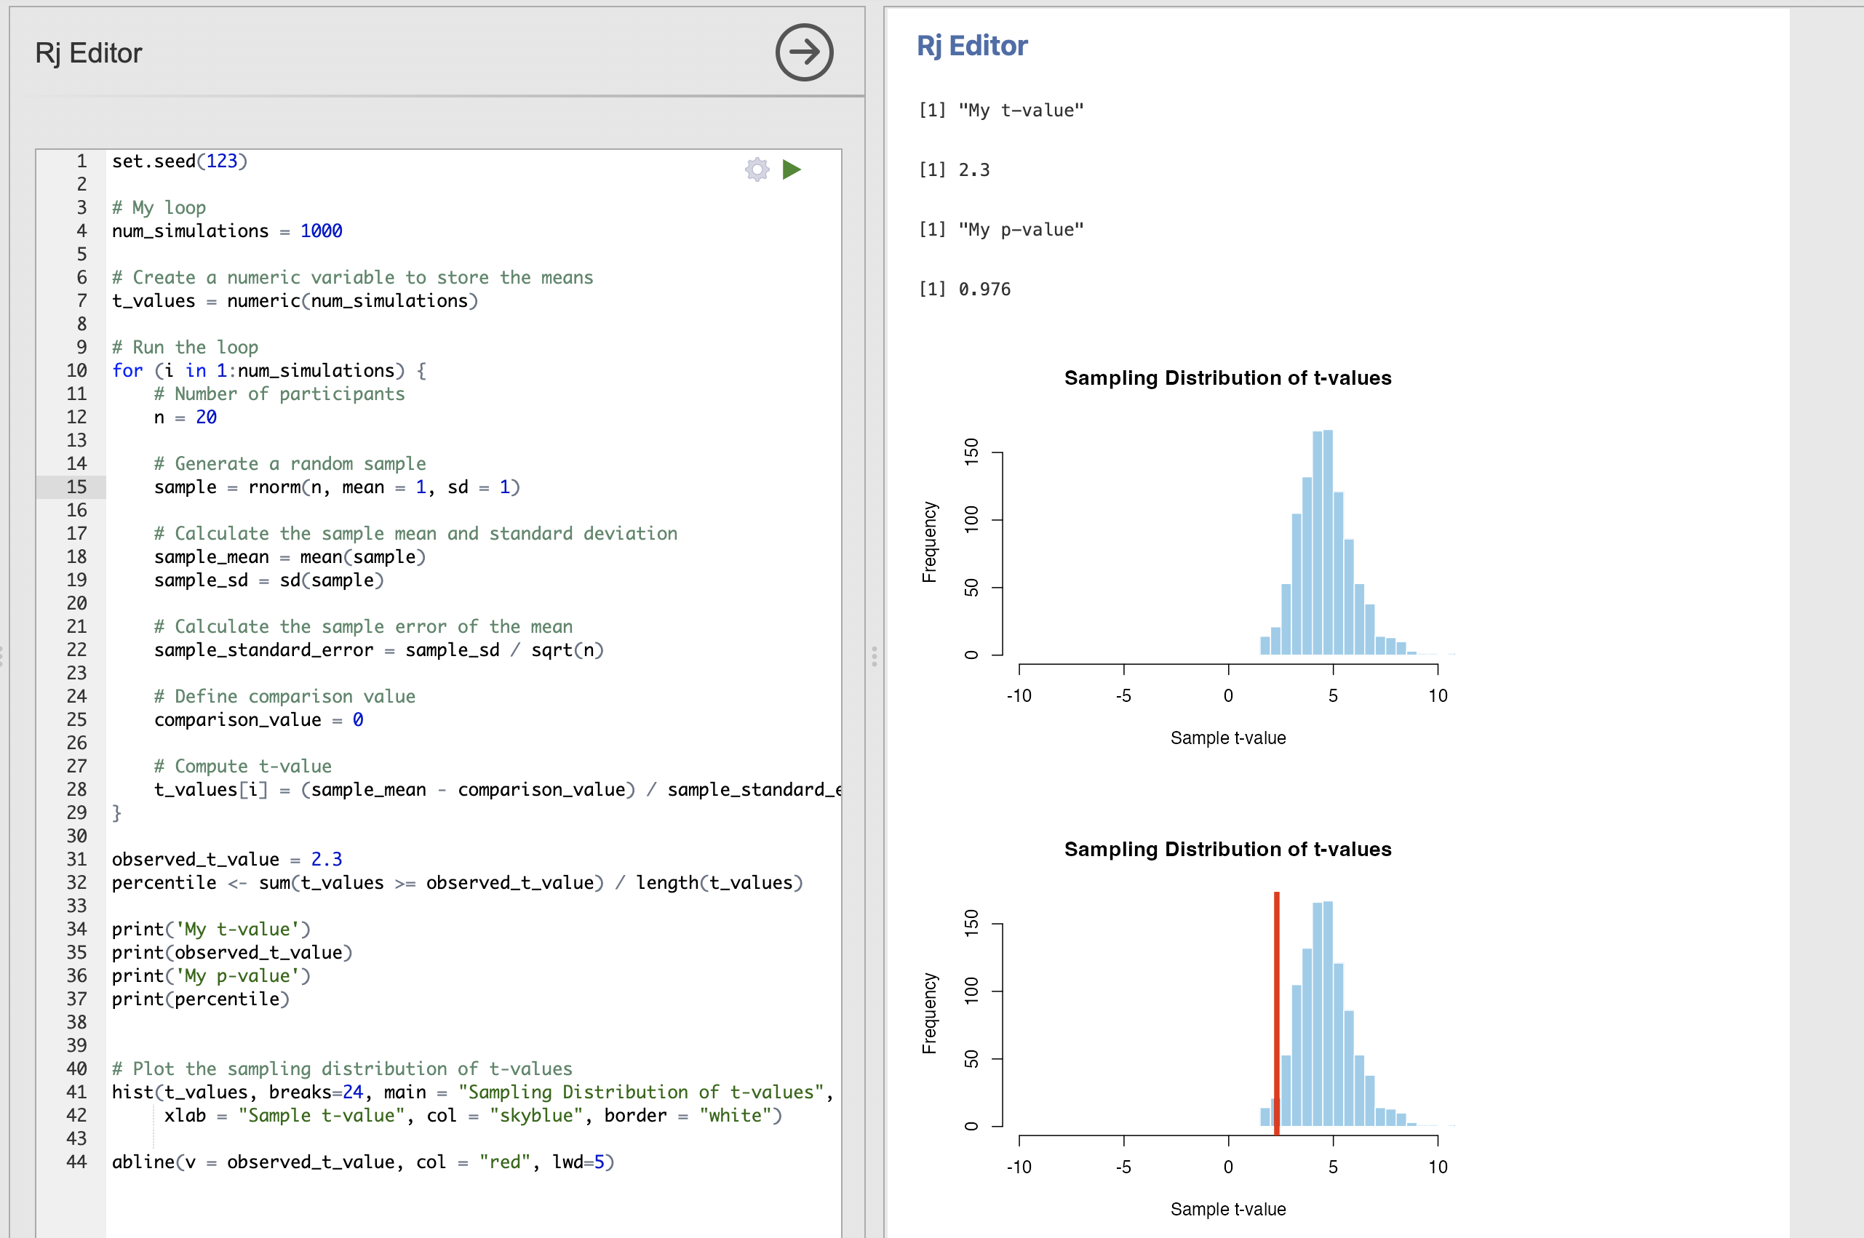1864x1238 pixels.
Task: Click on print(percentile) line
Action: 201,999
